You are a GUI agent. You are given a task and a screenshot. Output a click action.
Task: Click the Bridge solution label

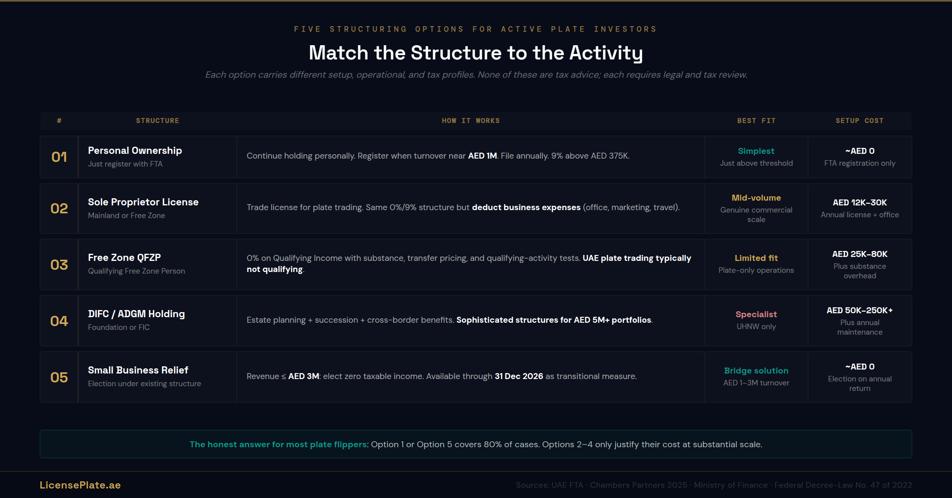(756, 371)
